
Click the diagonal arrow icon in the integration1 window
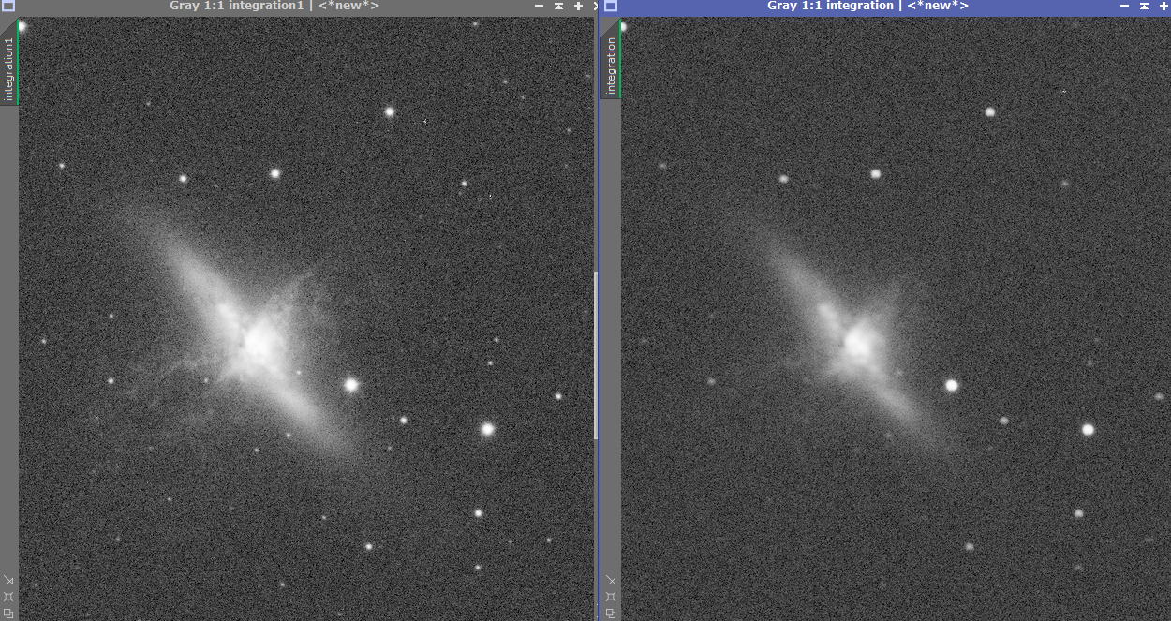[8, 580]
